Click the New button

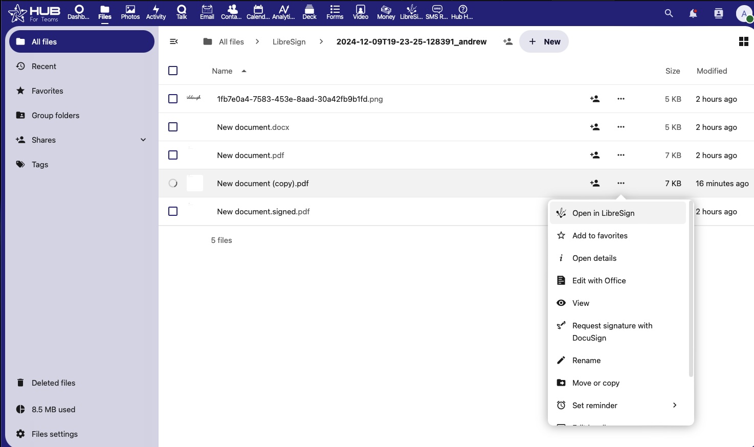pos(544,41)
